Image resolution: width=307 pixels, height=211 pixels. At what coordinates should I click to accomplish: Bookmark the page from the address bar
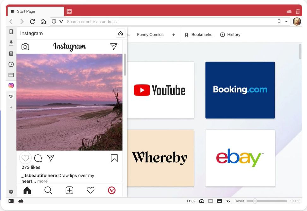(279, 21)
